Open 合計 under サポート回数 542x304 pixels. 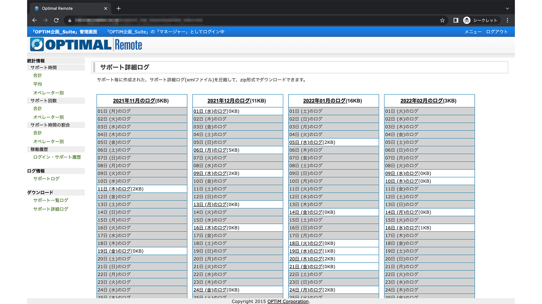pyautogui.click(x=38, y=108)
